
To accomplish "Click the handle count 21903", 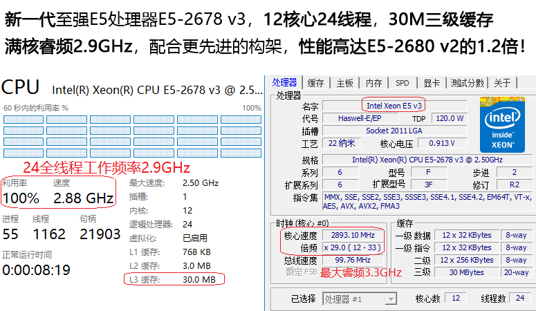I will (x=100, y=234).
